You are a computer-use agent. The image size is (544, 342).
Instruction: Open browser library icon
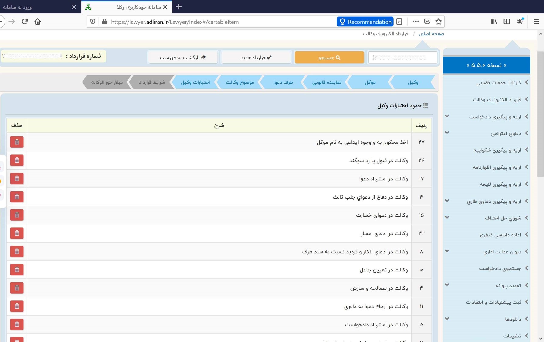tap(494, 22)
